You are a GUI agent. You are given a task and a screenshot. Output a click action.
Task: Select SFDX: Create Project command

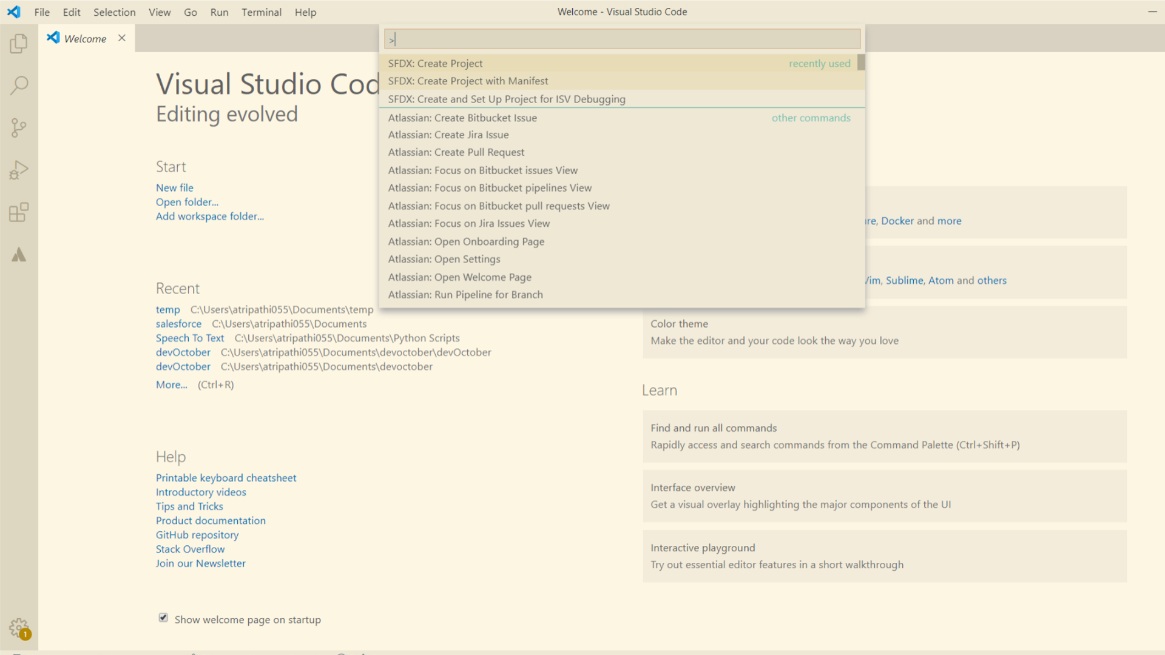point(618,63)
